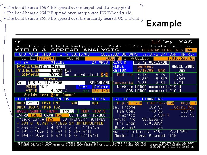Click the Prc Drop value

click(154, 123)
